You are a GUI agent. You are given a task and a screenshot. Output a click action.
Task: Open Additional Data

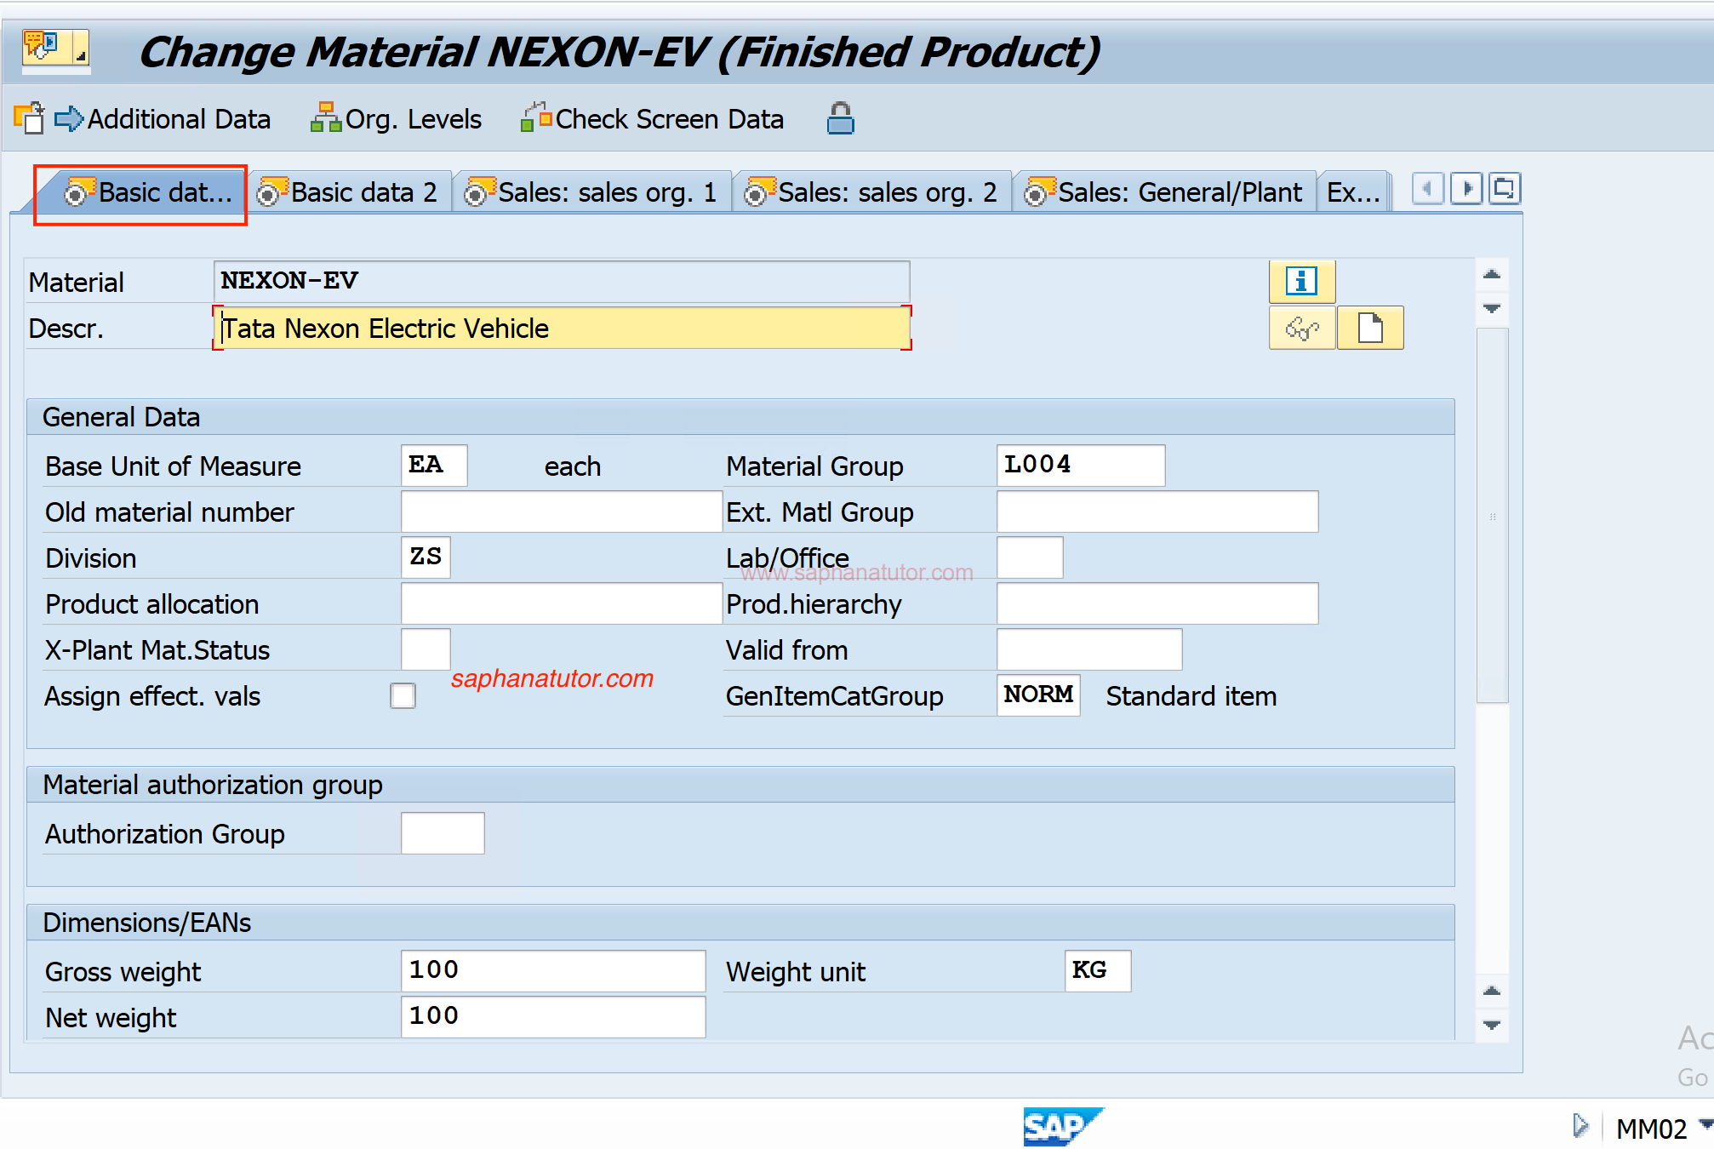tap(163, 119)
